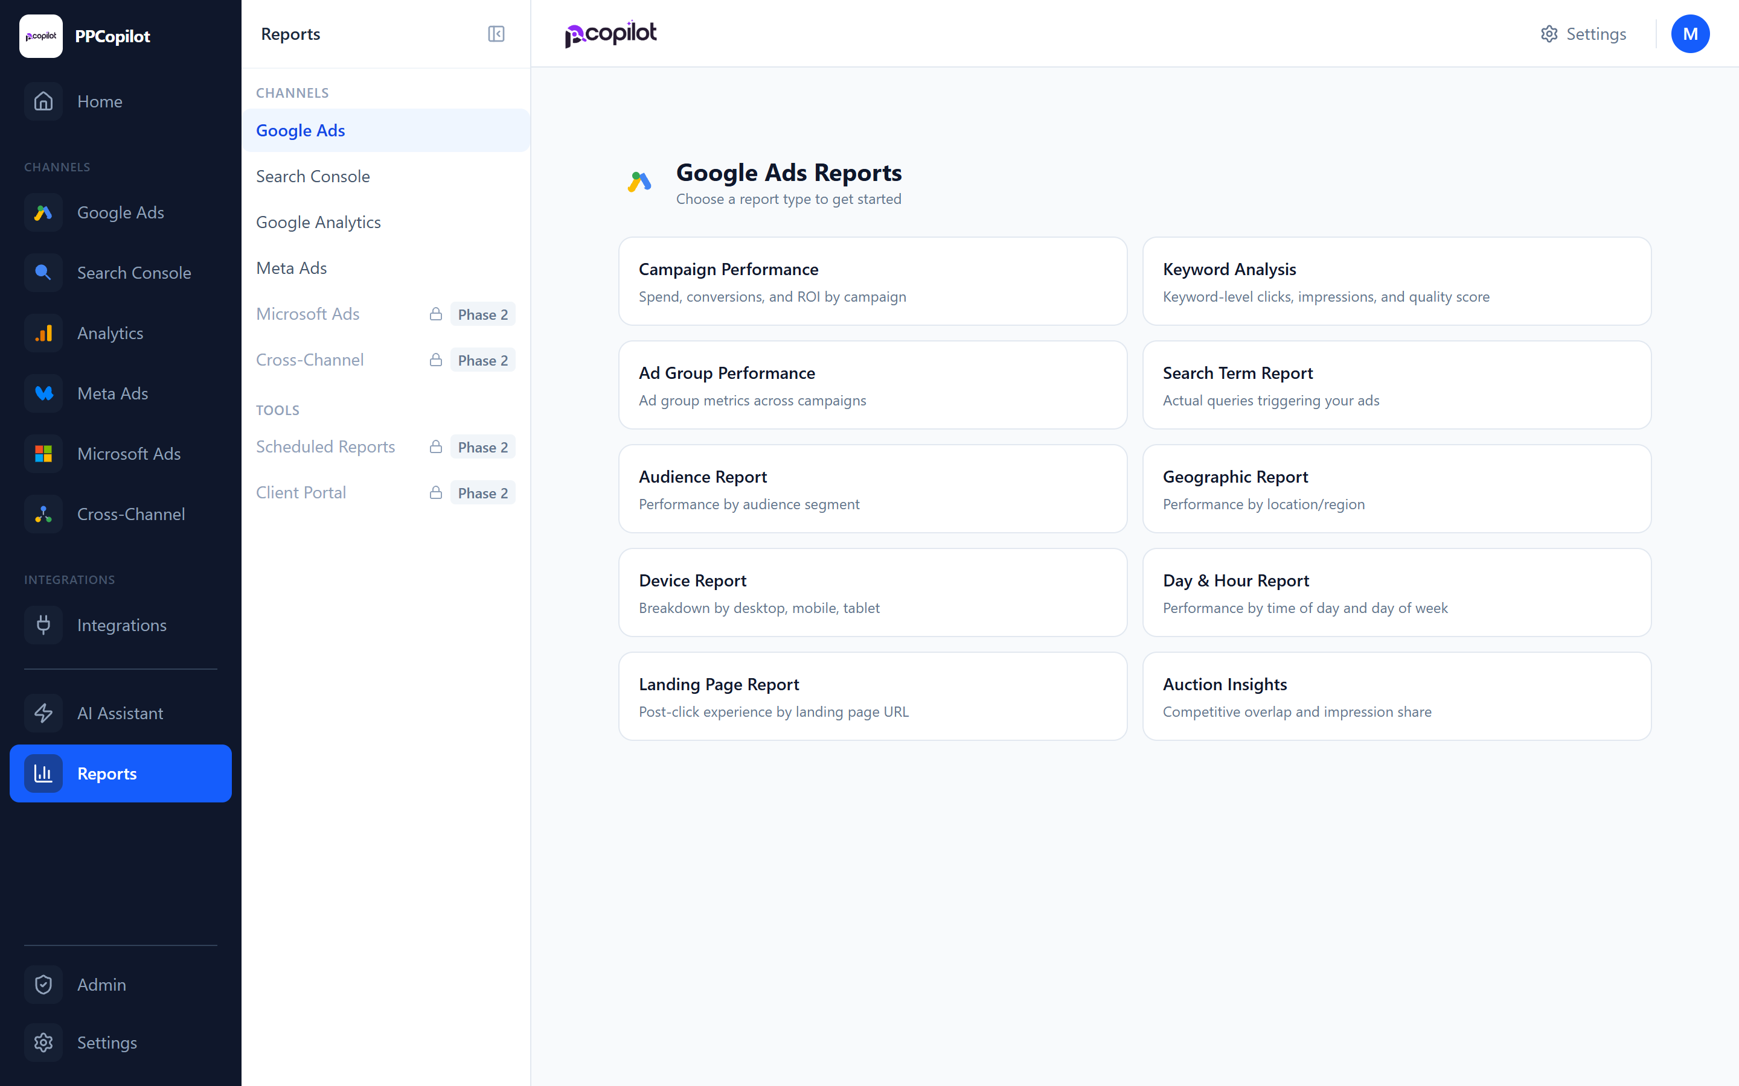This screenshot has width=1739, height=1086.
Task: Open the Google Ads channel icon
Action: 43,212
